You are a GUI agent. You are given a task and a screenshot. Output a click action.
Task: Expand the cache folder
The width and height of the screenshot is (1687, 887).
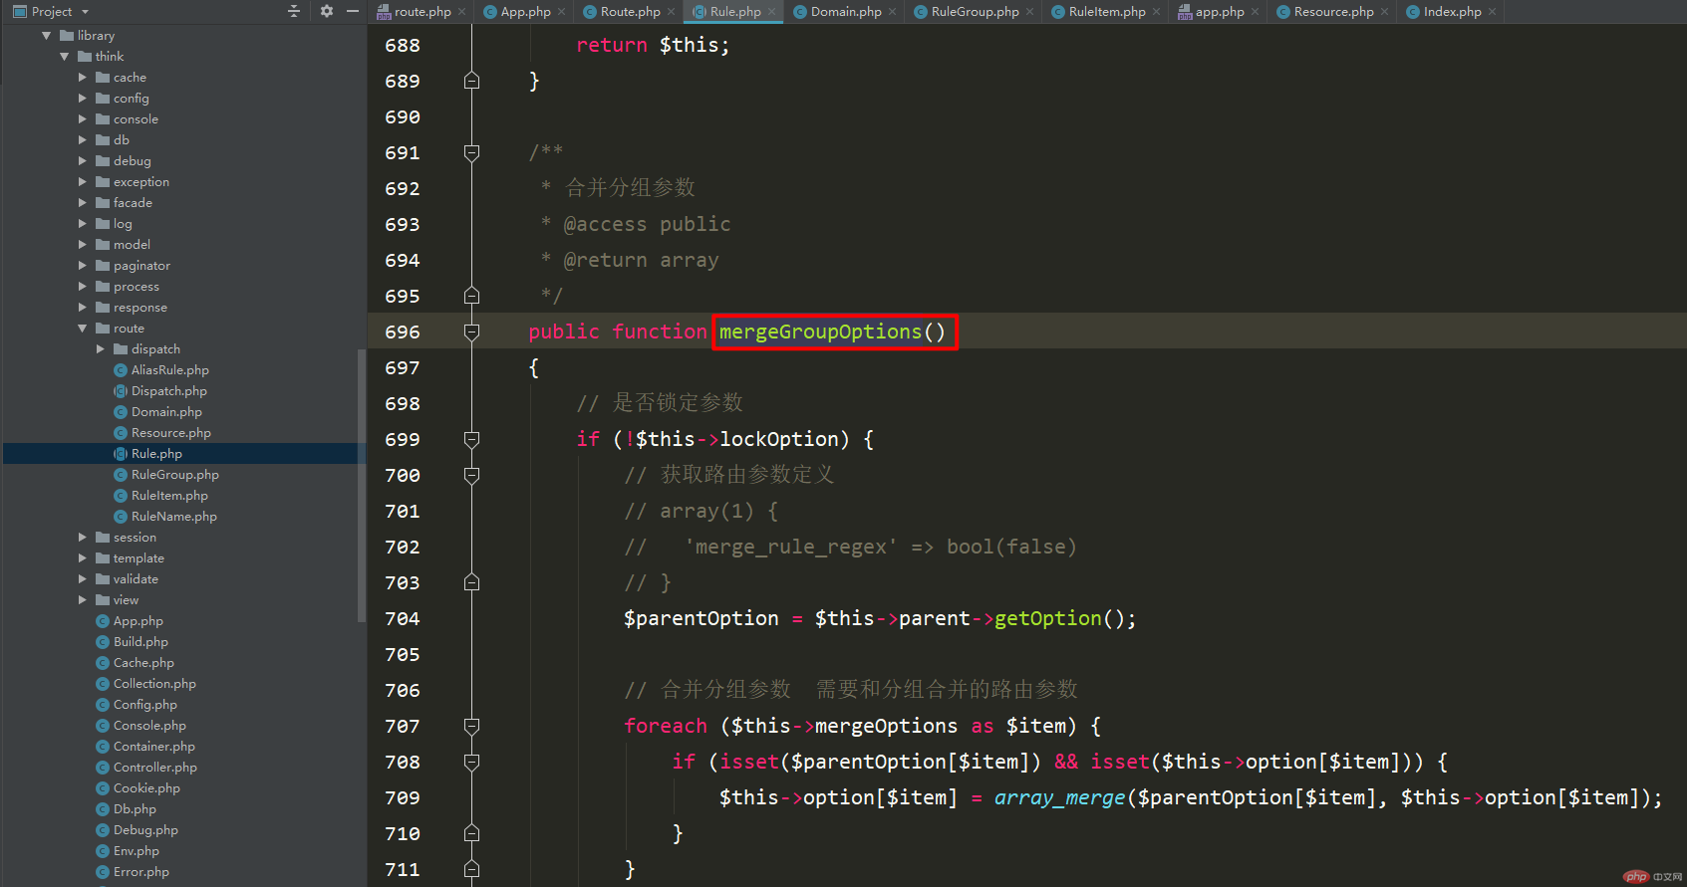[x=83, y=78]
